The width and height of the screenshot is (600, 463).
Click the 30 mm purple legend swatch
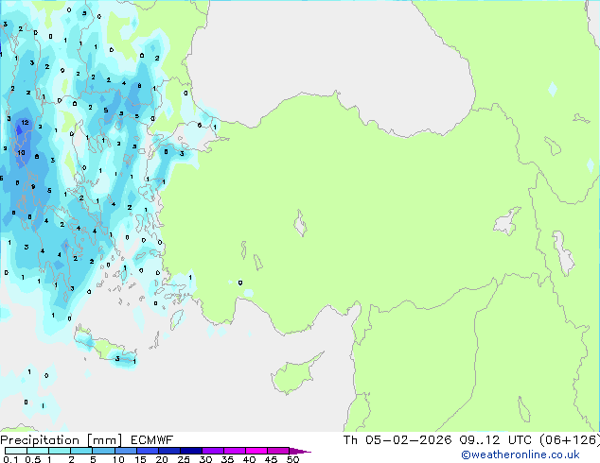(x=213, y=451)
